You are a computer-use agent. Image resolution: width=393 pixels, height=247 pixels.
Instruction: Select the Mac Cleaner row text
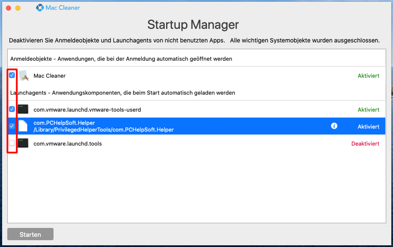(50, 76)
